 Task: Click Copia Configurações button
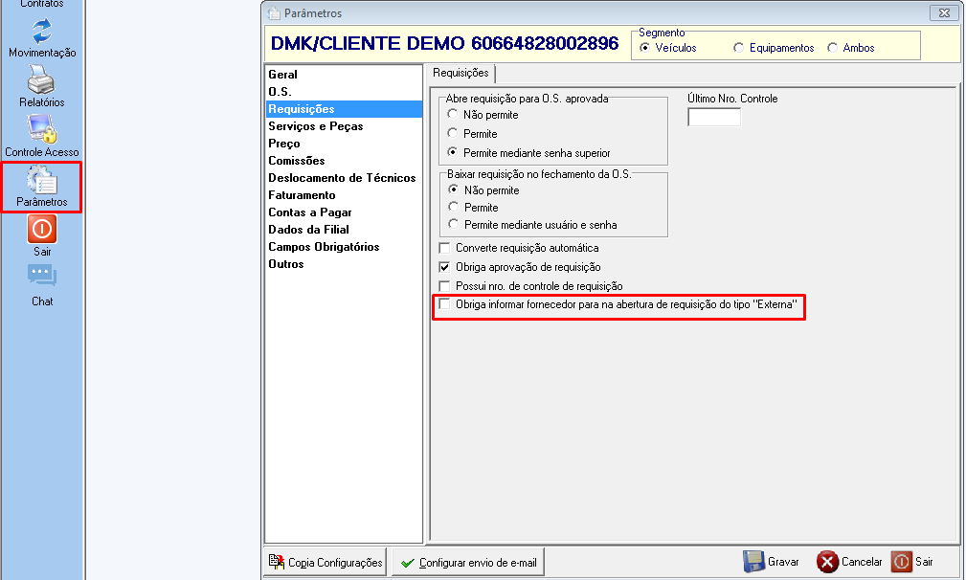pos(326,562)
